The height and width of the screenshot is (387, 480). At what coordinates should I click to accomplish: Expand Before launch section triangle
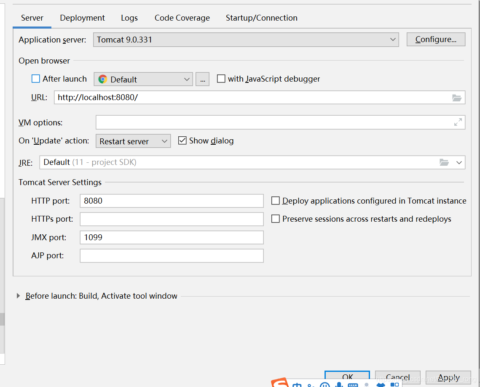pyautogui.click(x=19, y=296)
